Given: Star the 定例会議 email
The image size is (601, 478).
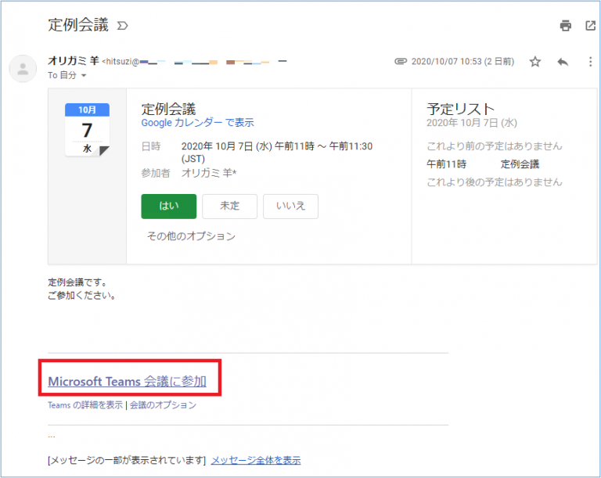Looking at the screenshot, I should coord(535,62).
